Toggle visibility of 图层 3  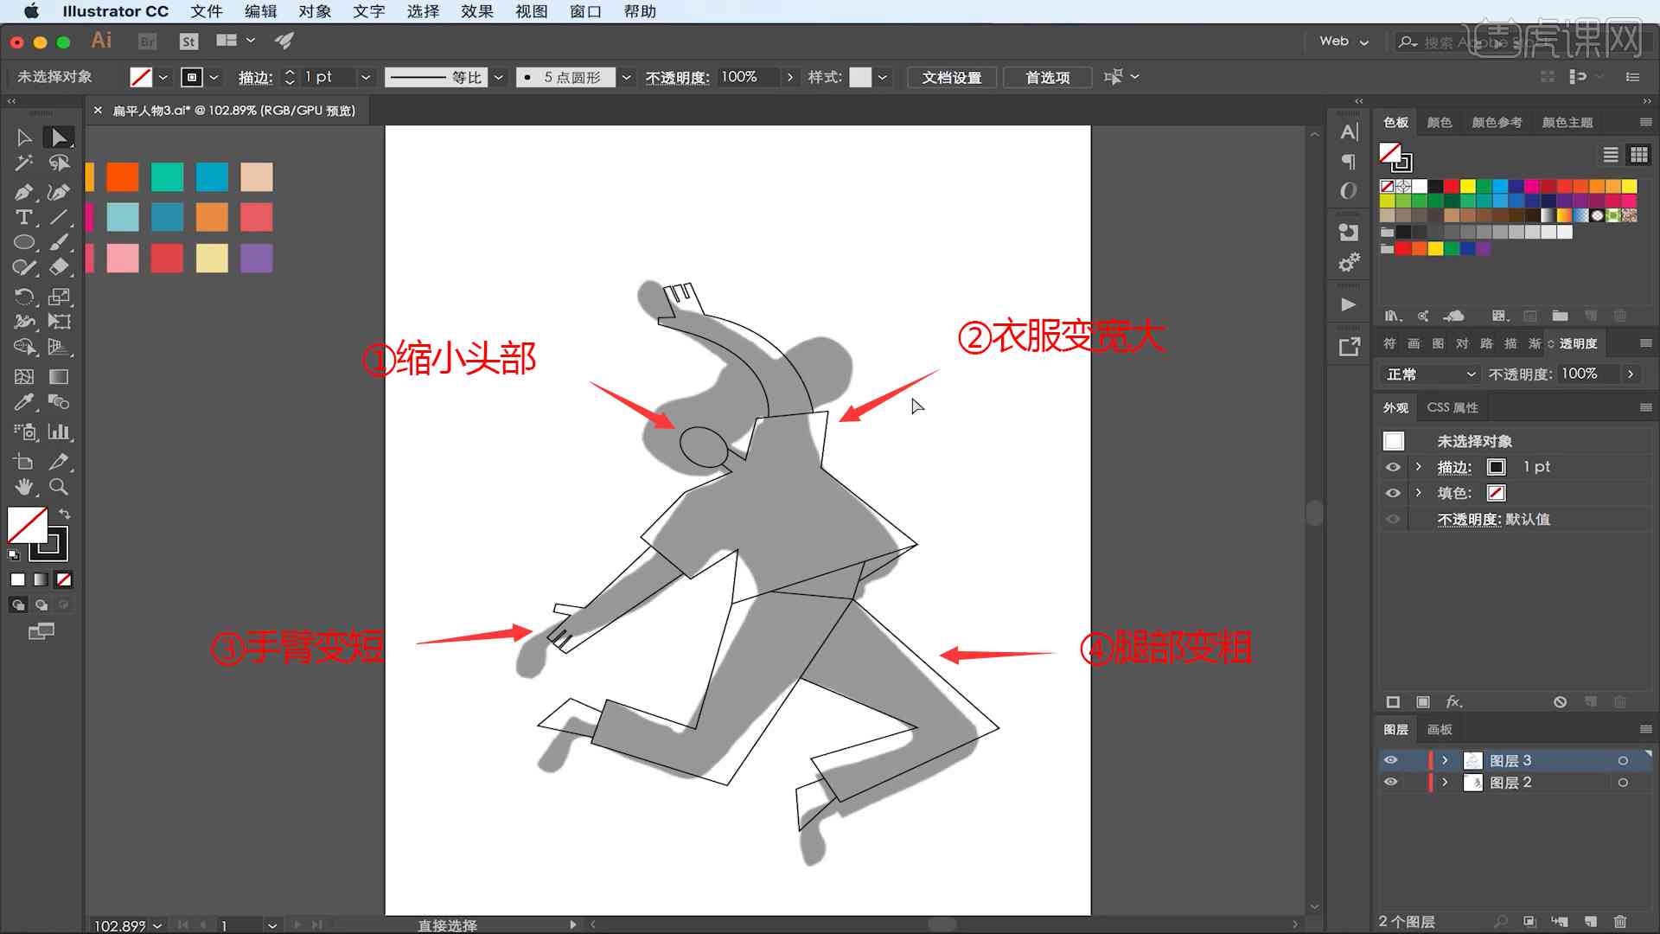coord(1391,759)
